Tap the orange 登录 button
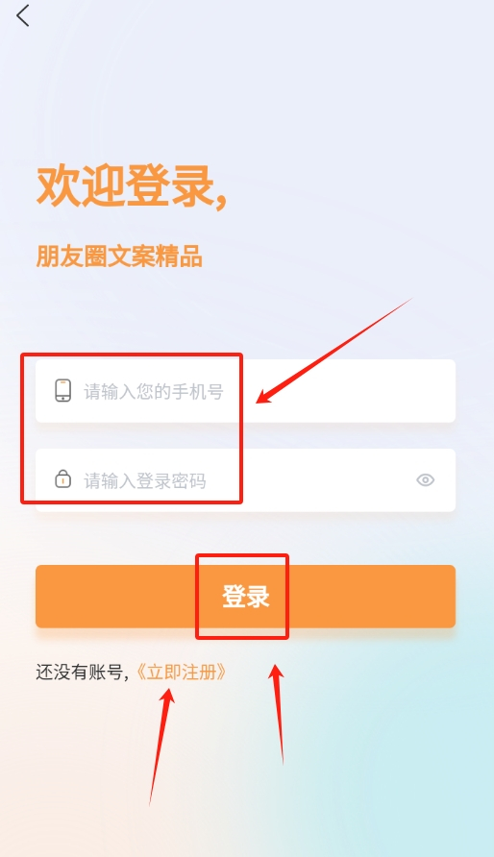 pyautogui.click(x=245, y=597)
